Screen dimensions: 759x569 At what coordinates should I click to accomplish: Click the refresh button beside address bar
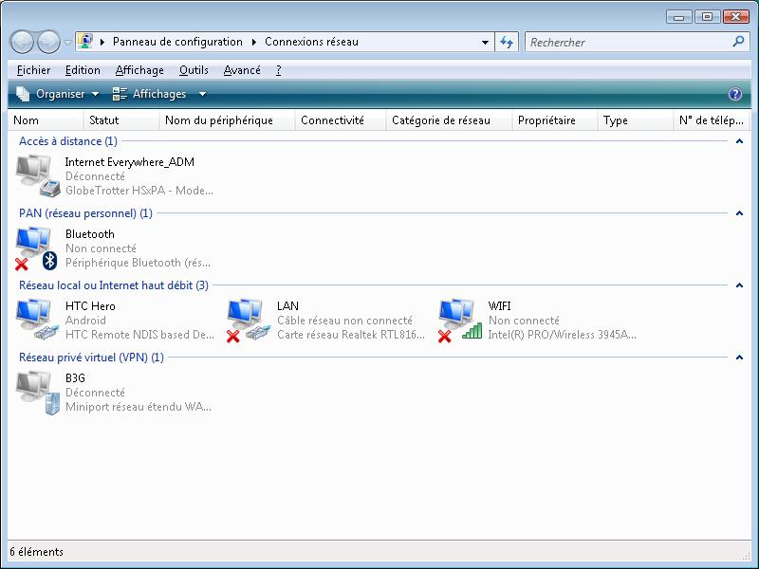pyautogui.click(x=507, y=42)
